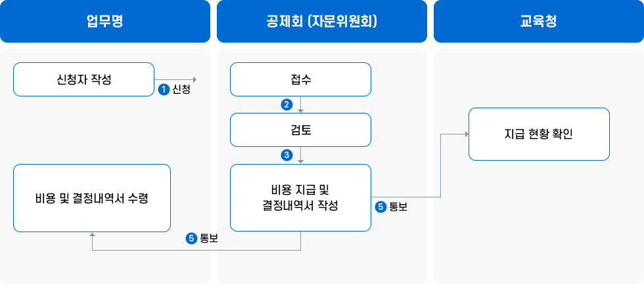Select the blue step 3 badge
The image size is (644, 284).
coord(286,155)
